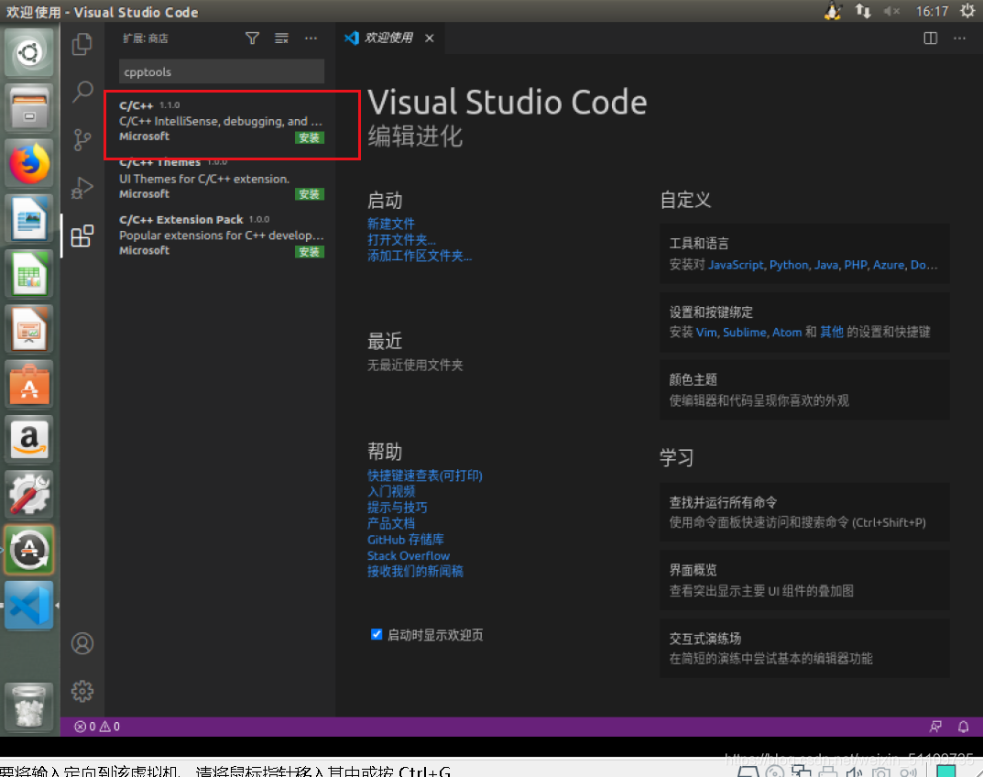Select the Extensions view icon
The height and width of the screenshot is (777, 983).
[82, 235]
